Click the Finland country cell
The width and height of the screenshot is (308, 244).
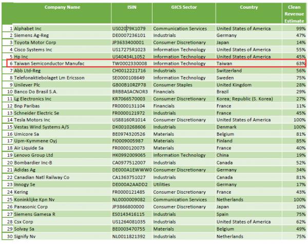pyautogui.click(x=248, y=141)
